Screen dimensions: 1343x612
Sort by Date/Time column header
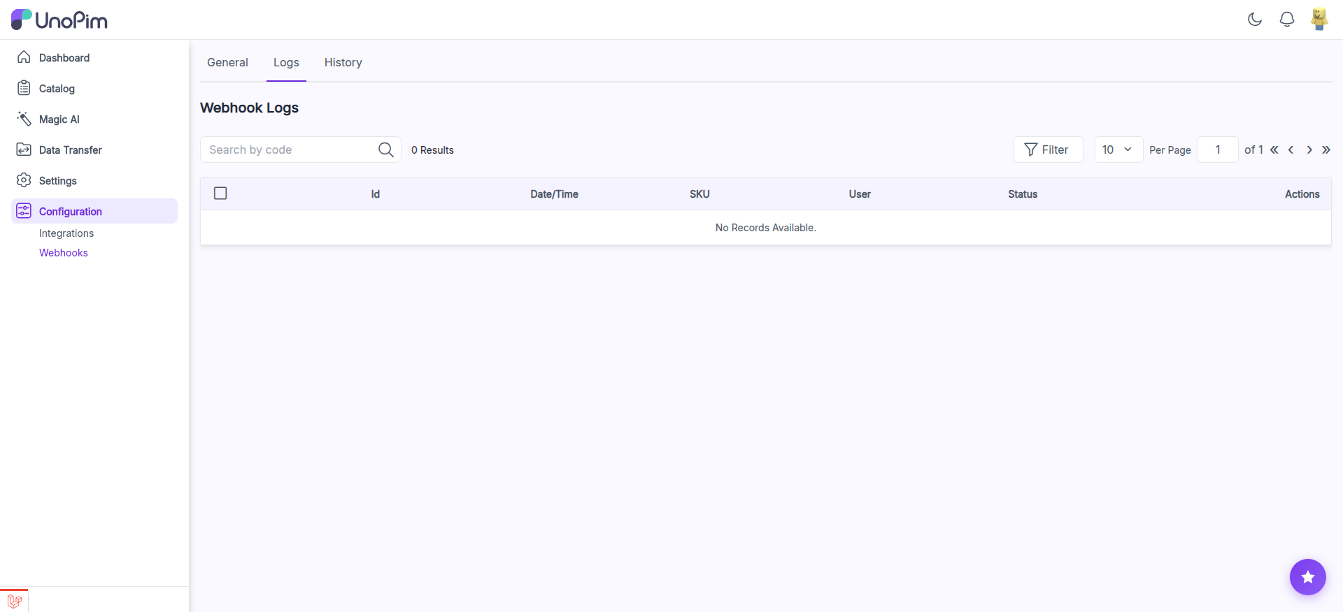(554, 194)
